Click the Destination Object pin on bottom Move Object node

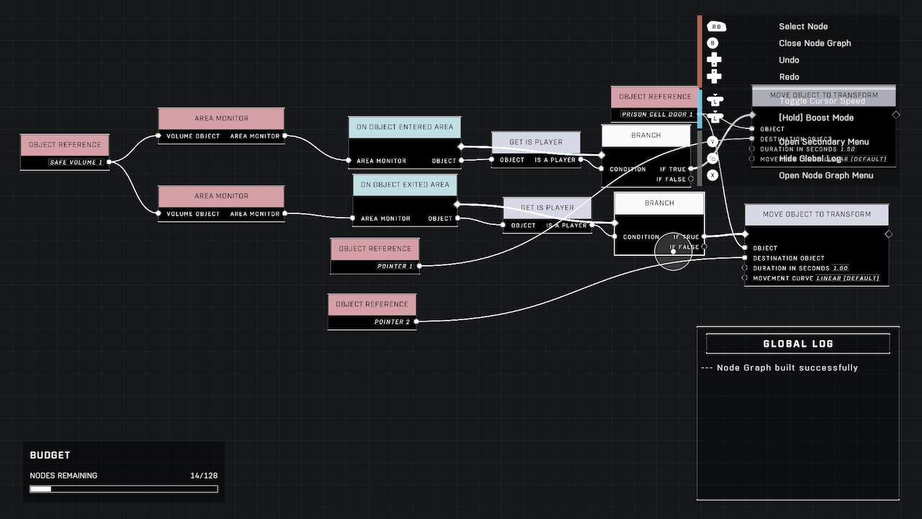[x=745, y=258]
